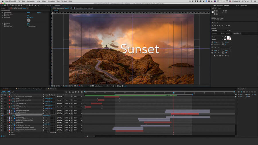The width and height of the screenshot is (258, 145).
Task: Select the Zoom magnifier tool
Action: point(8,5)
